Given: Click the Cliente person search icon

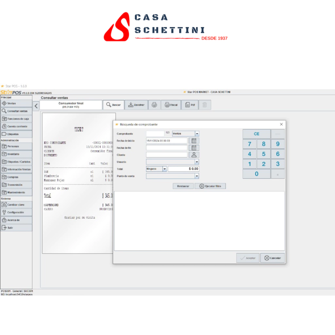Looking at the screenshot, I should tap(194, 155).
